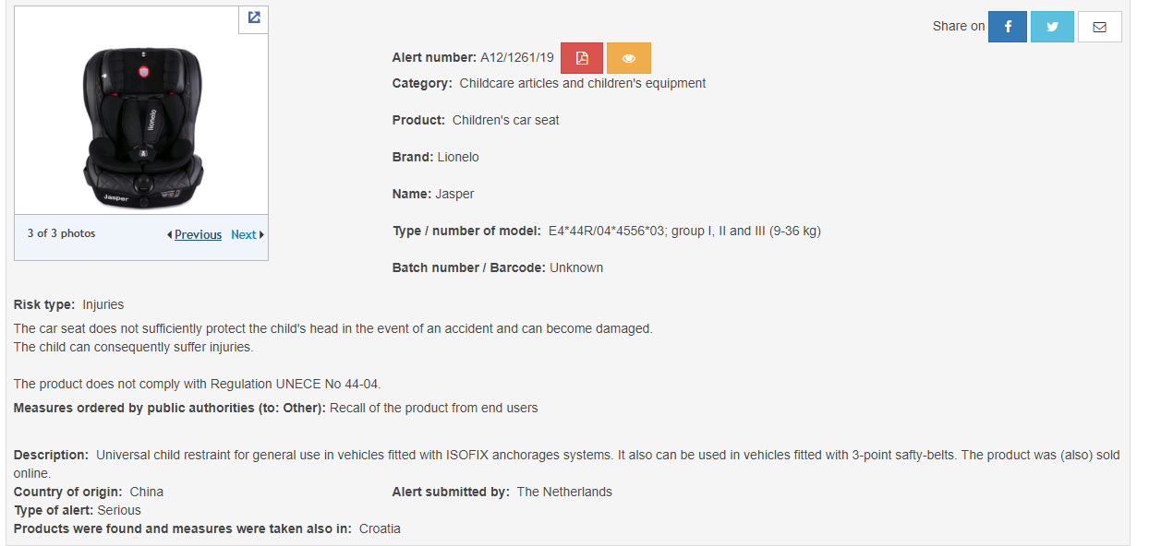This screenshot has width=1149, height=546.
Task: Share alert on Facebook
Action: (1008, 27)
